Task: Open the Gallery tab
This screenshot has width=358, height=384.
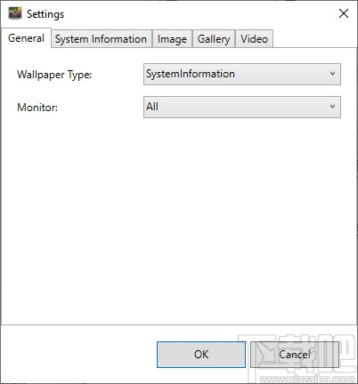Action: [214, 39]
